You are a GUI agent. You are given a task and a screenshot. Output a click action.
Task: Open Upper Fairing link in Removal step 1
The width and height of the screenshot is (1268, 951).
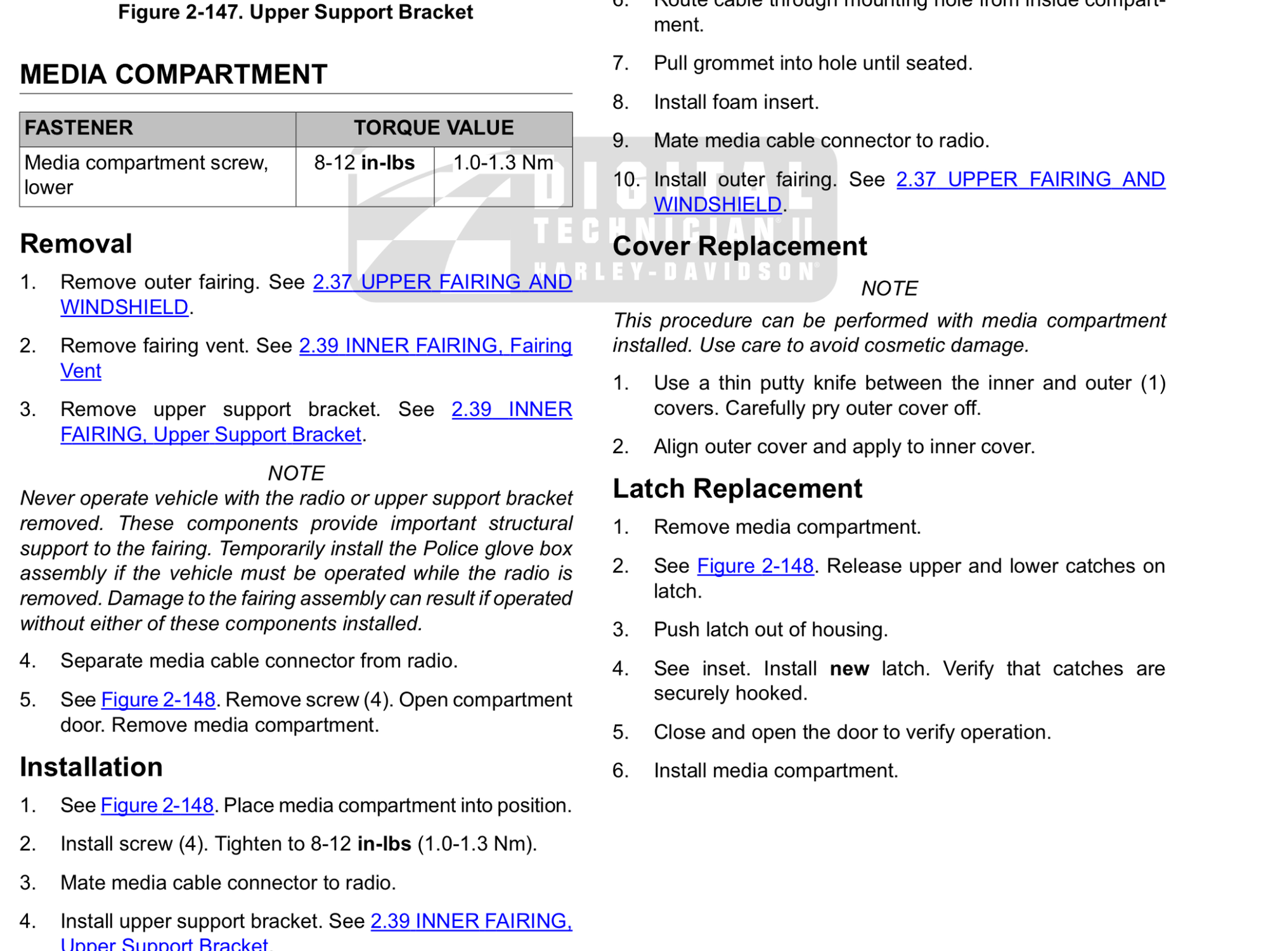pyautogui.click(x=442, y=282)
